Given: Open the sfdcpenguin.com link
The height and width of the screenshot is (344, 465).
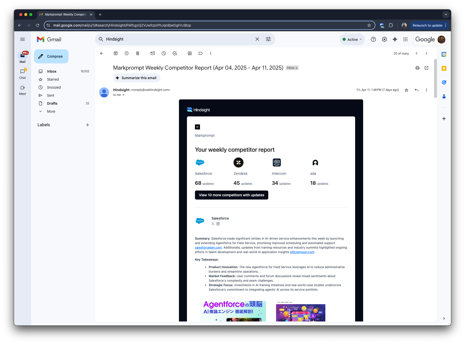Looking at the screenshot, I should coord(302,252).
